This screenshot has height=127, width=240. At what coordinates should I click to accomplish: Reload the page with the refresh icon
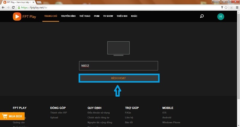pos(14,7)
